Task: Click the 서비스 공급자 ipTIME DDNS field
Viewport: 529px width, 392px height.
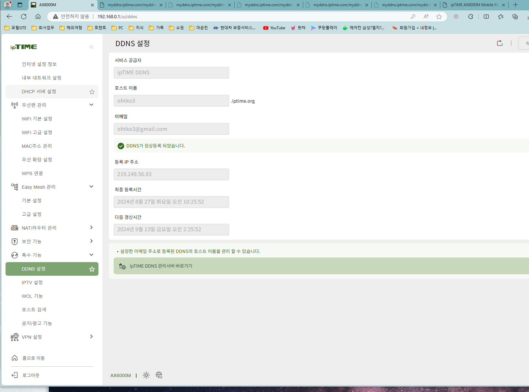Action: 171,73
